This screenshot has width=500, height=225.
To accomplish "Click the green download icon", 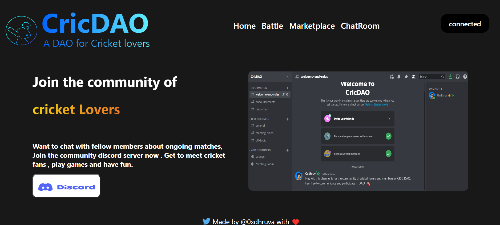I will [450, 77].
